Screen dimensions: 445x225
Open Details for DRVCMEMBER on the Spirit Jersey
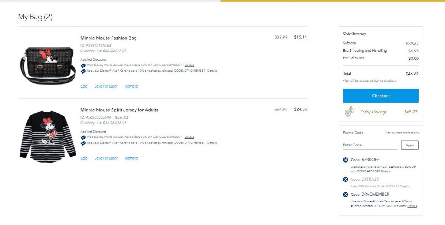(x=212, y=143)
